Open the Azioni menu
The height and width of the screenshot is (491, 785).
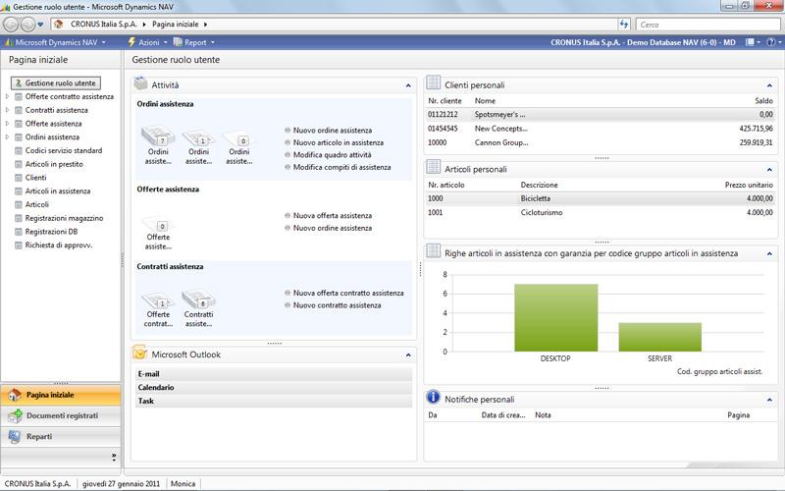point(148,42)
